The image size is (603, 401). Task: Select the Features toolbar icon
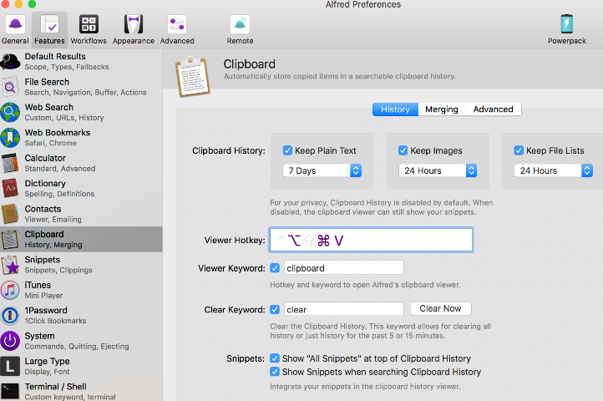coord(49,24)
